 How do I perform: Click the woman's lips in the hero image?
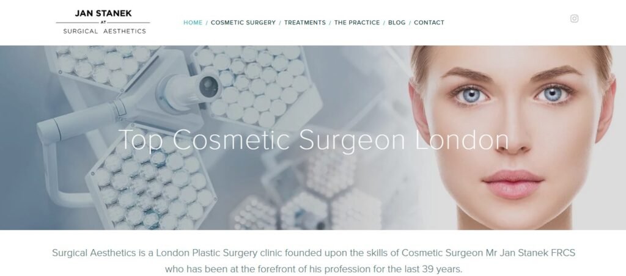coord(513,183)
